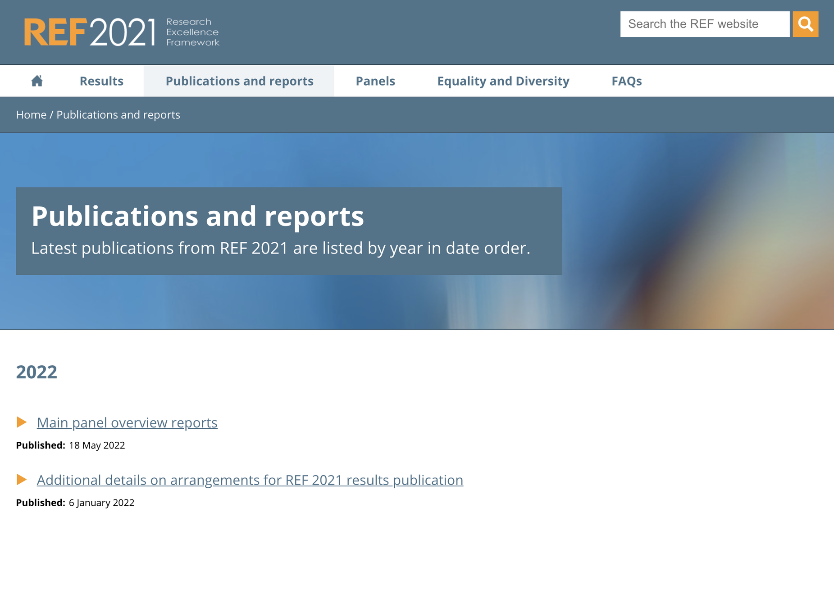This screenshot has width=834, height=608.
Task: Click the home icon in navigation bar
Action: tap(37, 81)
